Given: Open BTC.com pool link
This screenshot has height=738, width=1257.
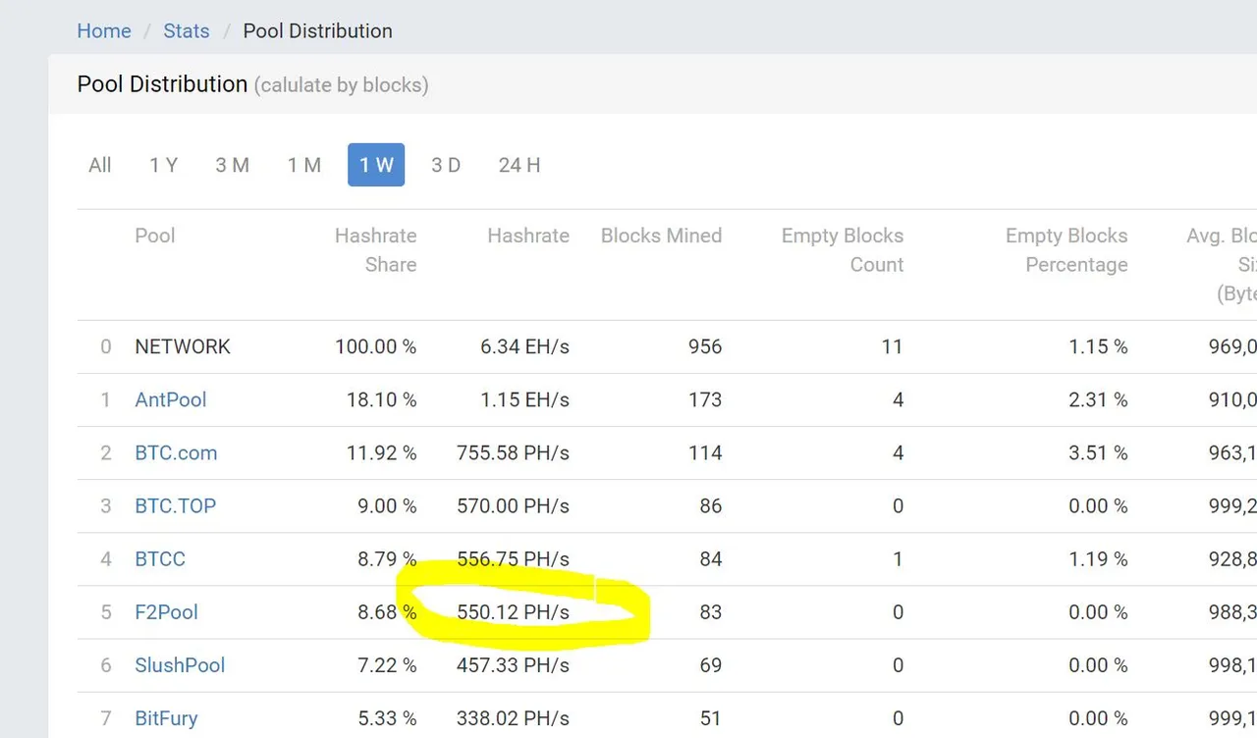Looking at the screenshot, I should [x=176, y=452].
